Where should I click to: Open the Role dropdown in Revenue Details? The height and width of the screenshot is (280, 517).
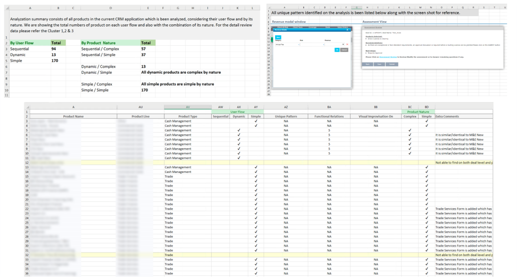click(312, 45)
